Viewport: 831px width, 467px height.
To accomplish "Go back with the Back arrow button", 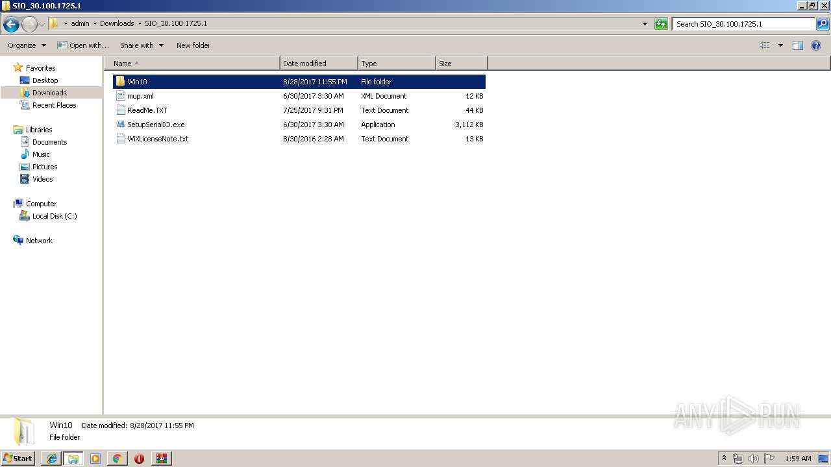I will pos(11,25).
